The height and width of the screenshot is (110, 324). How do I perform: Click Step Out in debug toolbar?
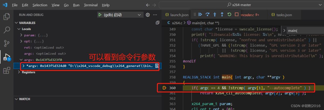[x=222, y=14]
